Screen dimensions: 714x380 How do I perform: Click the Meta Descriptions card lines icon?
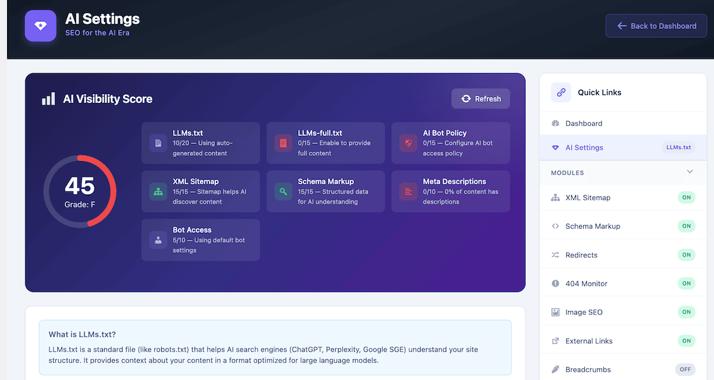point(408,191)
